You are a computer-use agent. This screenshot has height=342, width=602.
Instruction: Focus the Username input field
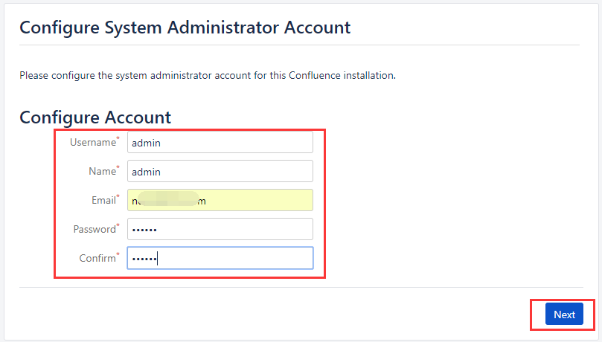(220, 142)
